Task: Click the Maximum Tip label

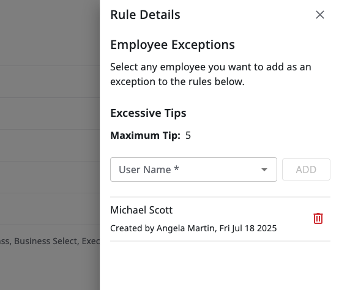Action: click(145, 135)
